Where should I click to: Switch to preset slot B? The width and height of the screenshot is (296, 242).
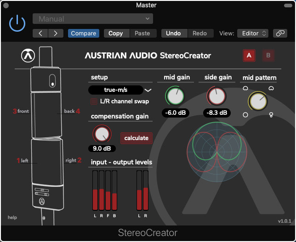pyautogui.click(x=268, y=56)
